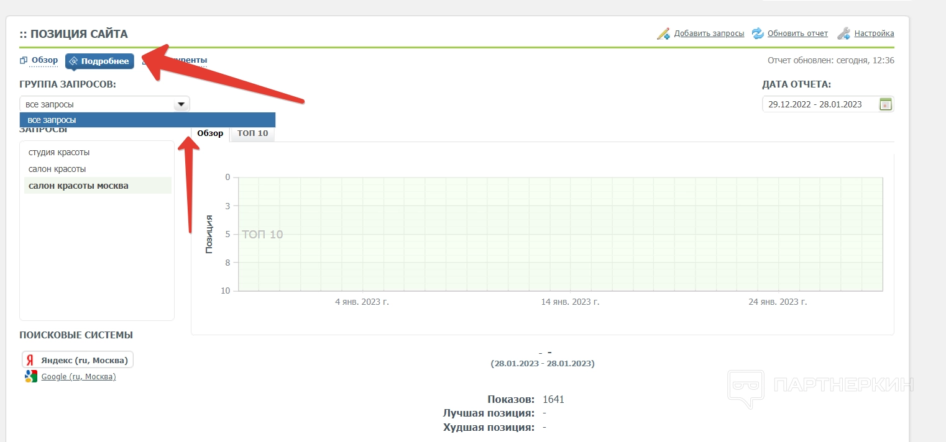Click the icon inside Подробнее button
The image size is (946, 442).
pos(73,61)
